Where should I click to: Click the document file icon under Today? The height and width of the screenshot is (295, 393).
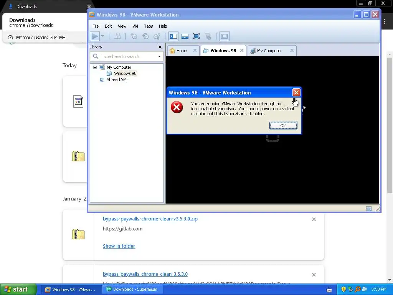pos(78,101)
